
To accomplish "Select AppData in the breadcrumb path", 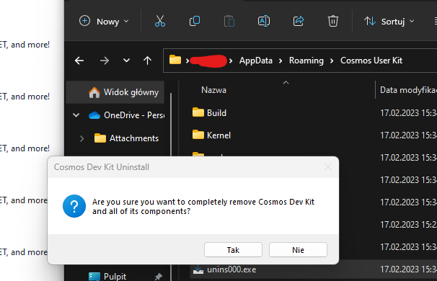I will click(x=255, y=61).
